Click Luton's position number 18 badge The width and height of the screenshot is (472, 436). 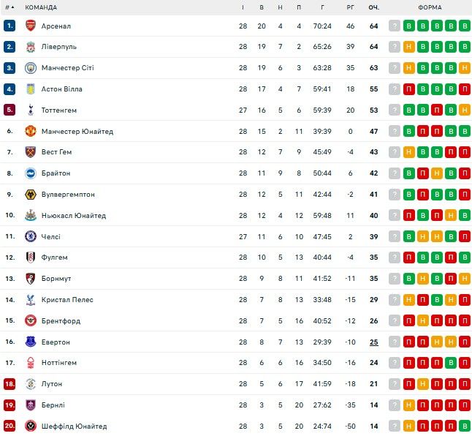(x=9, y=384)
